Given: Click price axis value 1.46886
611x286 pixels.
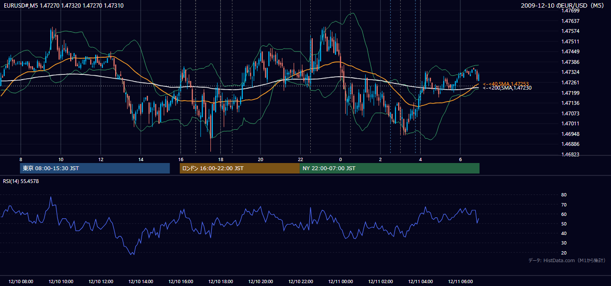Looking at the screenshot, I should tap(570, 144).
